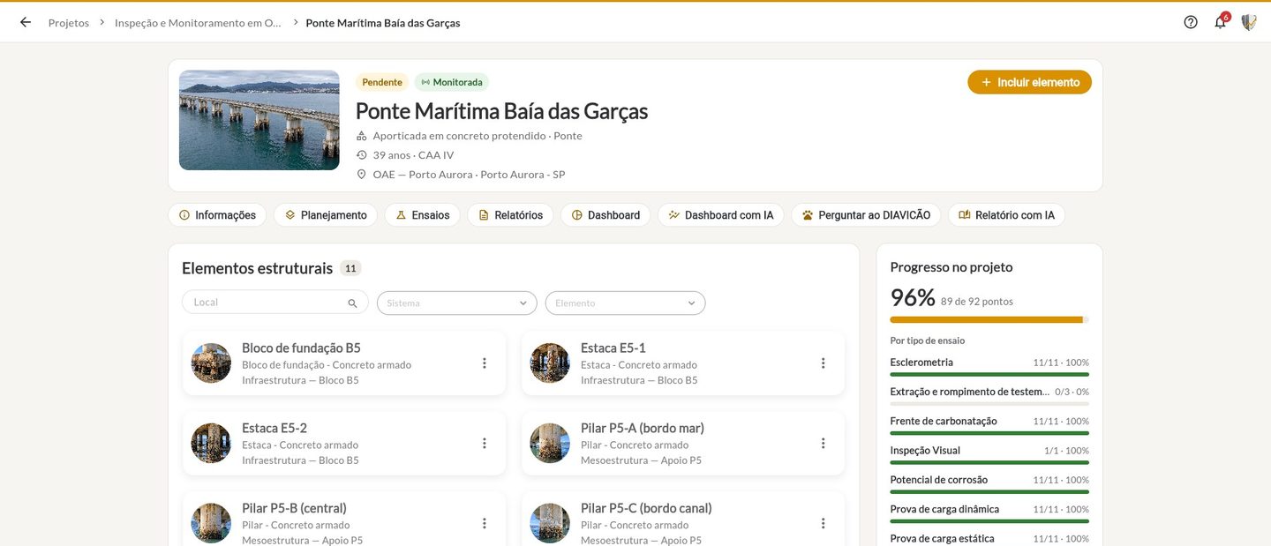Click the Inspeção Visual label
Screen dimensions: 1271x546
coord(925,451)
